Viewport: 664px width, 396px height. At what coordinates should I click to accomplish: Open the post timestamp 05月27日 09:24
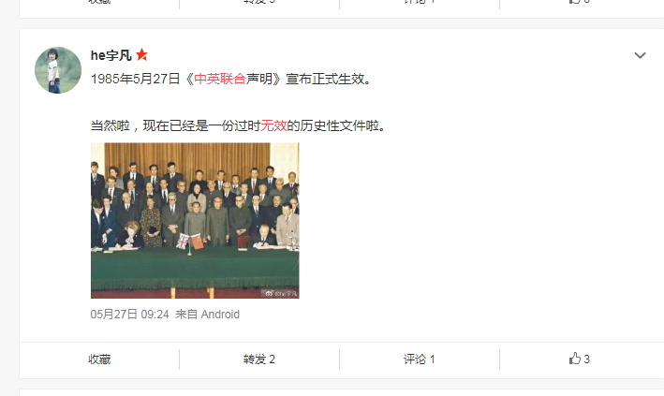coord(129,315)
